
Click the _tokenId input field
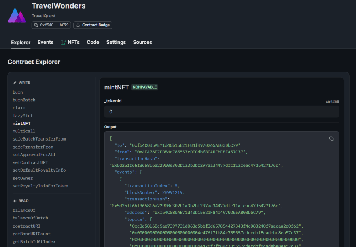(221, 112)
